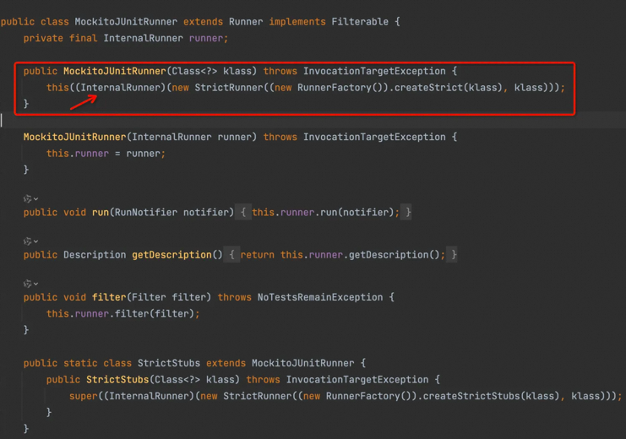This screenshot has width=626, height=439.
Task: Click the run method name in its declaration
Action: point(101,212)
